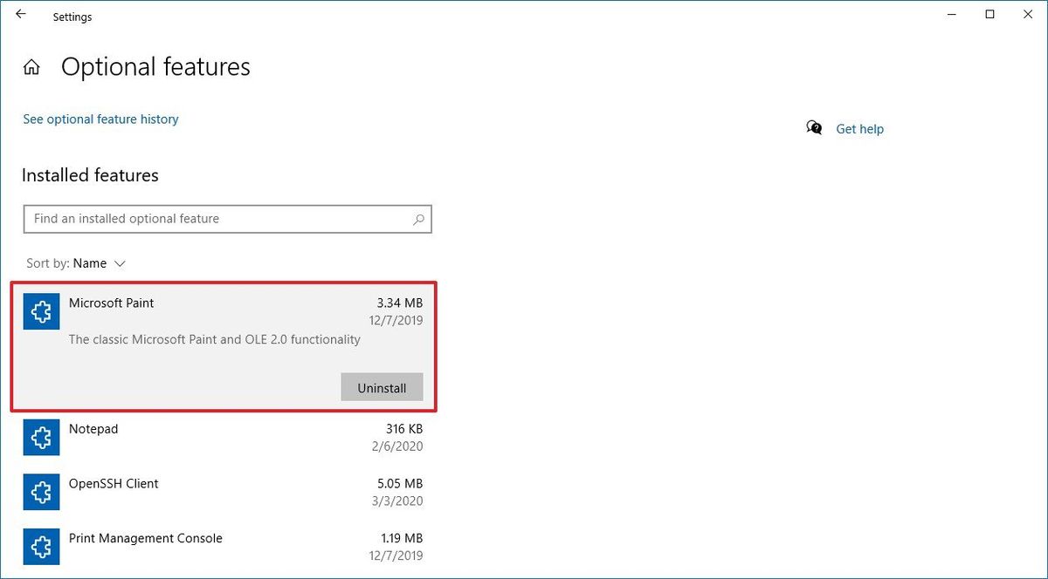Viewport: 1048px width, 579px height.
Task: Uninstall Microsoft Paint
Action: coord(382,387)
